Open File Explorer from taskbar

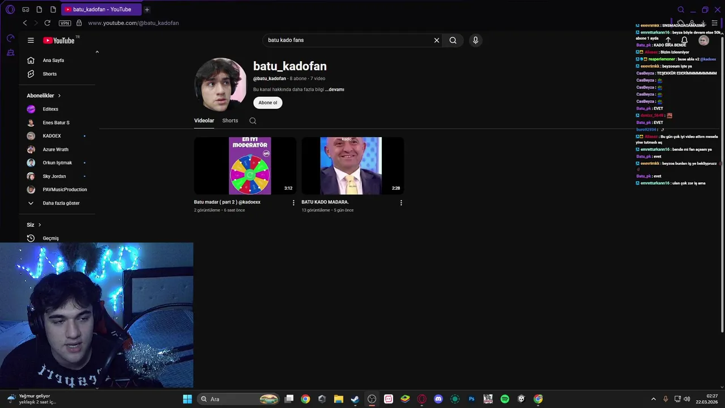coord(339,399)
